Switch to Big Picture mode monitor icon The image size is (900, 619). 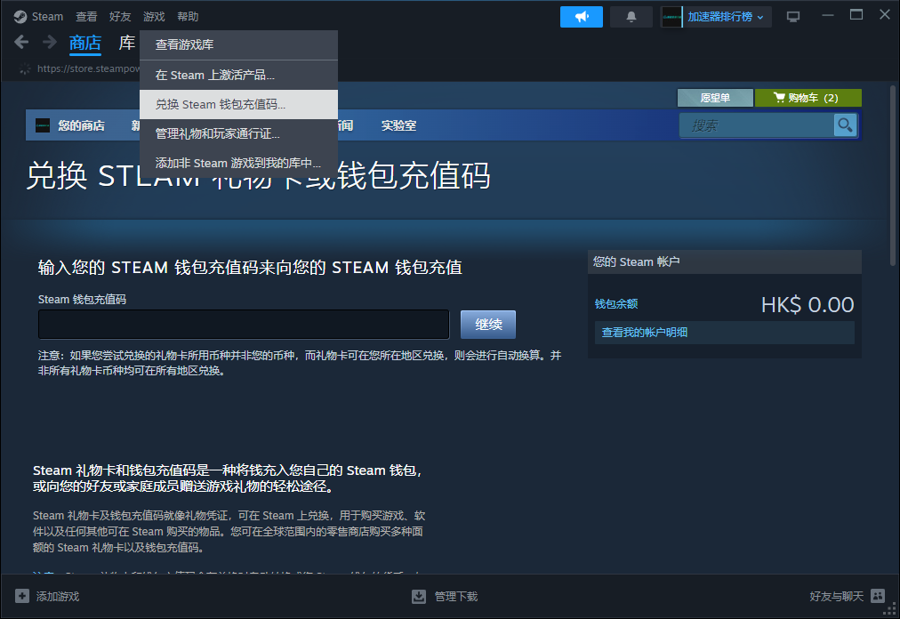point(793,17)
